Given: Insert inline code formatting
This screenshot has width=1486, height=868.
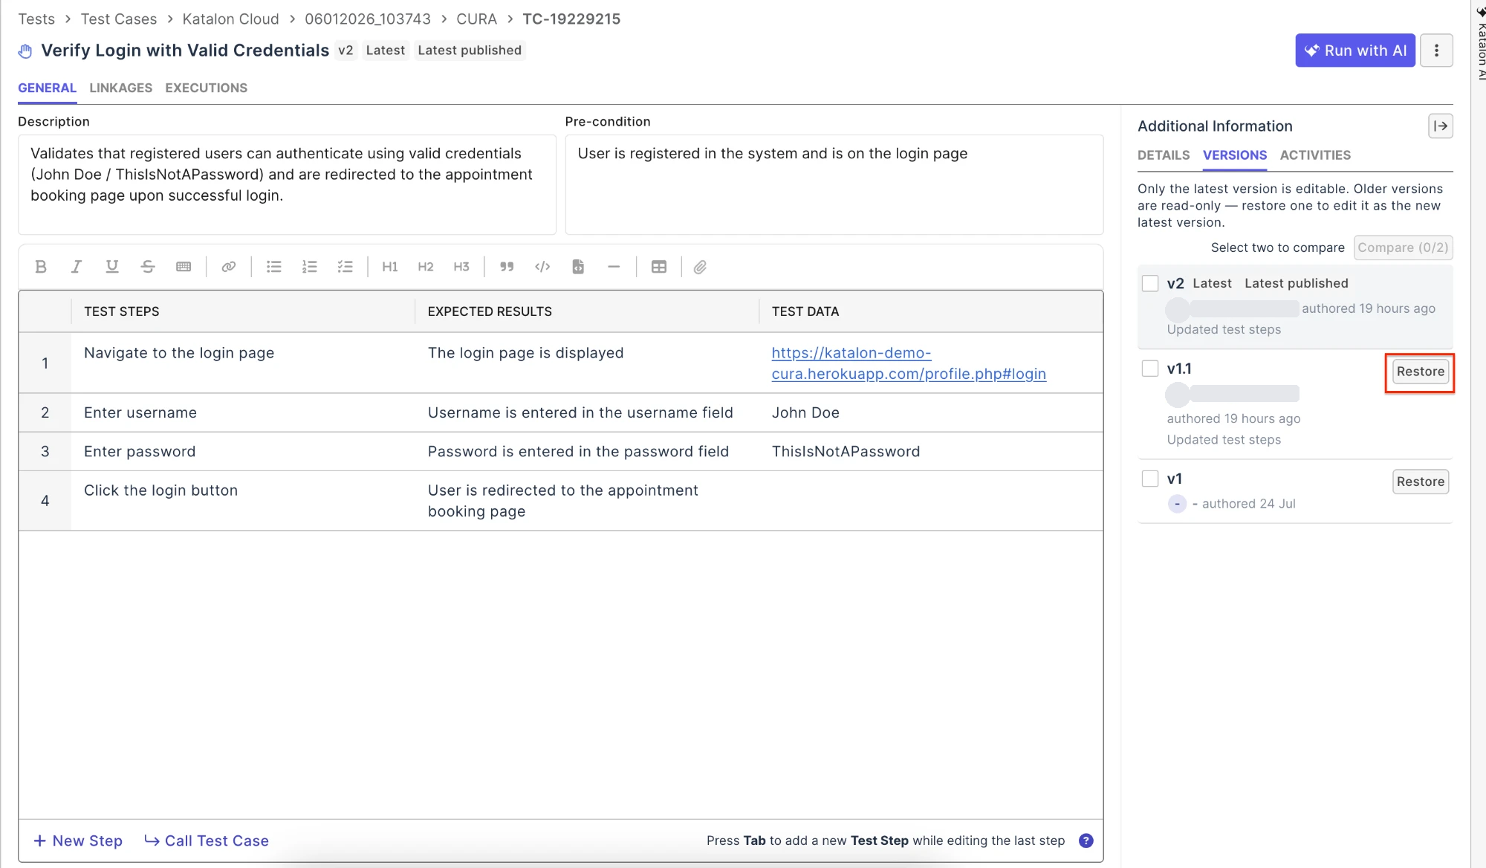Looking at the screenshot, I should point(542,267).
